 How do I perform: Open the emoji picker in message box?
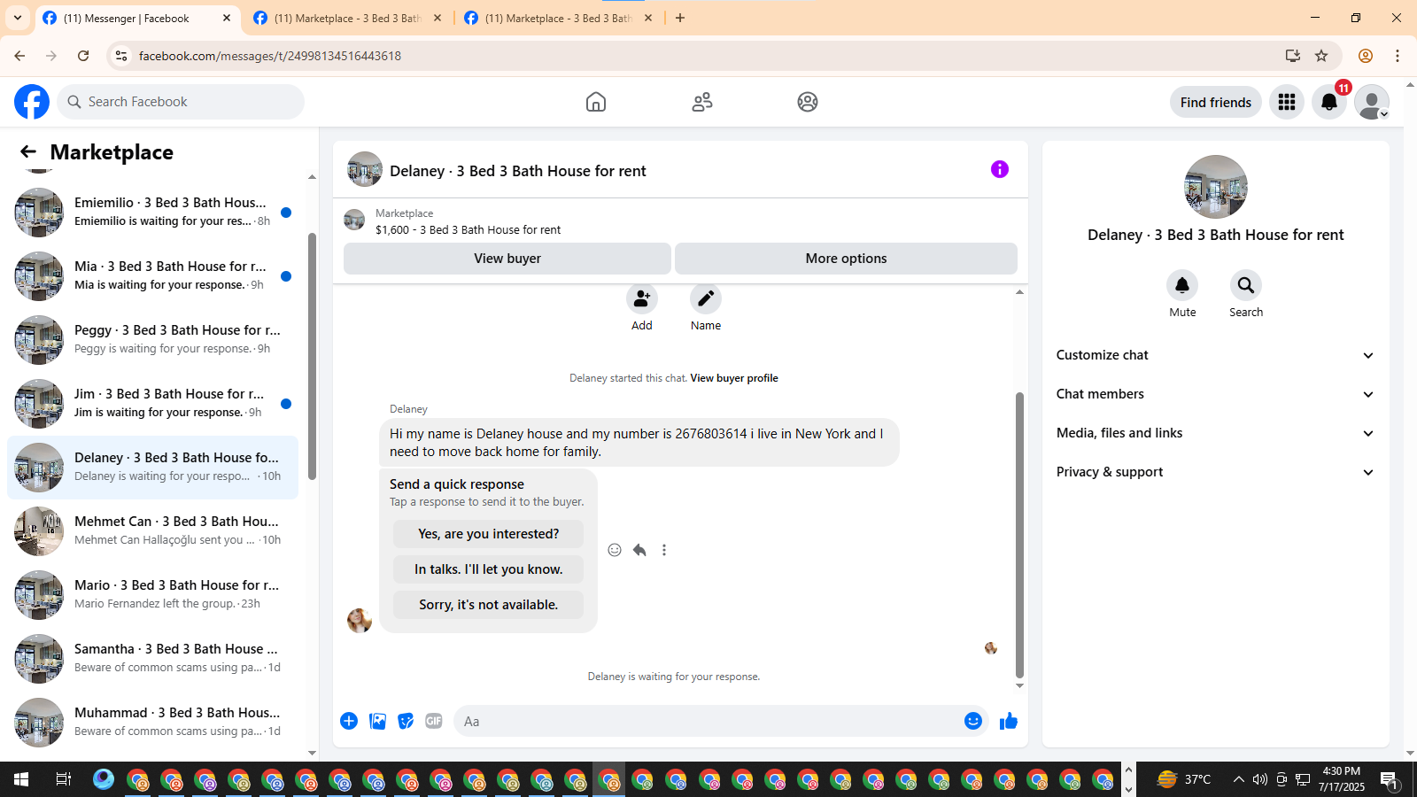[973, 721]
